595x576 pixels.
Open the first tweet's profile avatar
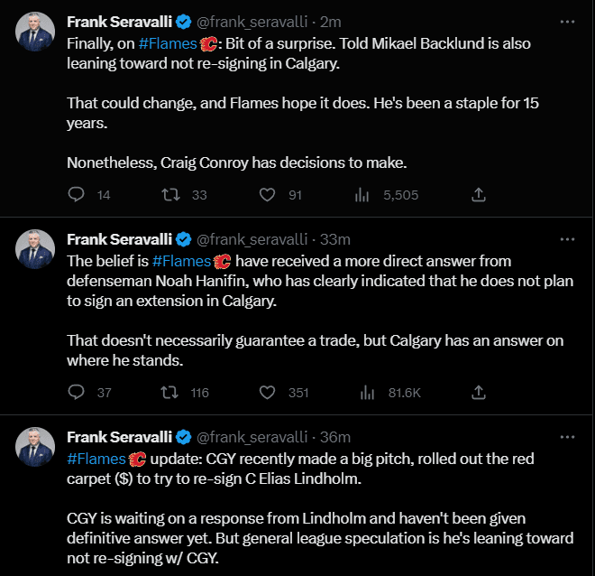(36, 33)
